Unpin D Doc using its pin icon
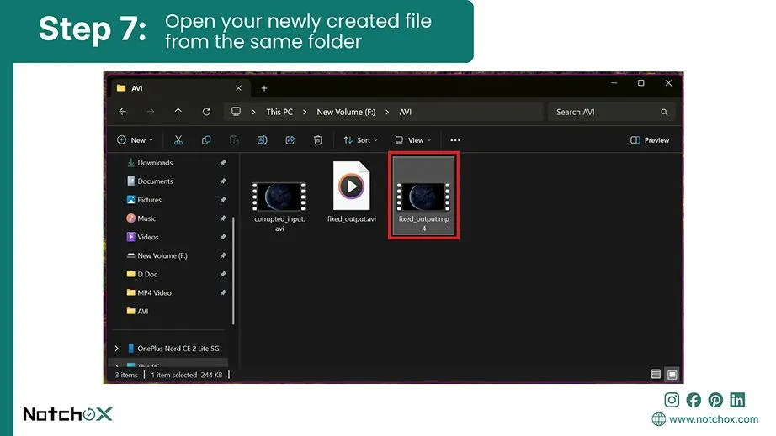The image size is (776, 436). tap(223, 274)
